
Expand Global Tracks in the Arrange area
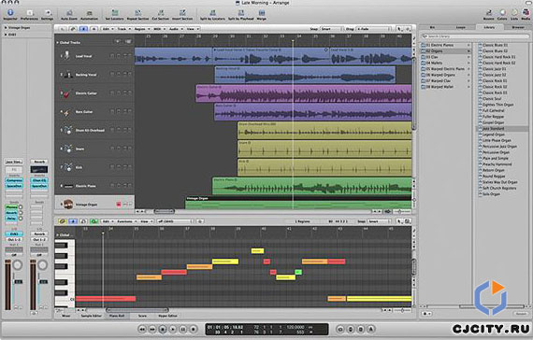pos(57,42)
